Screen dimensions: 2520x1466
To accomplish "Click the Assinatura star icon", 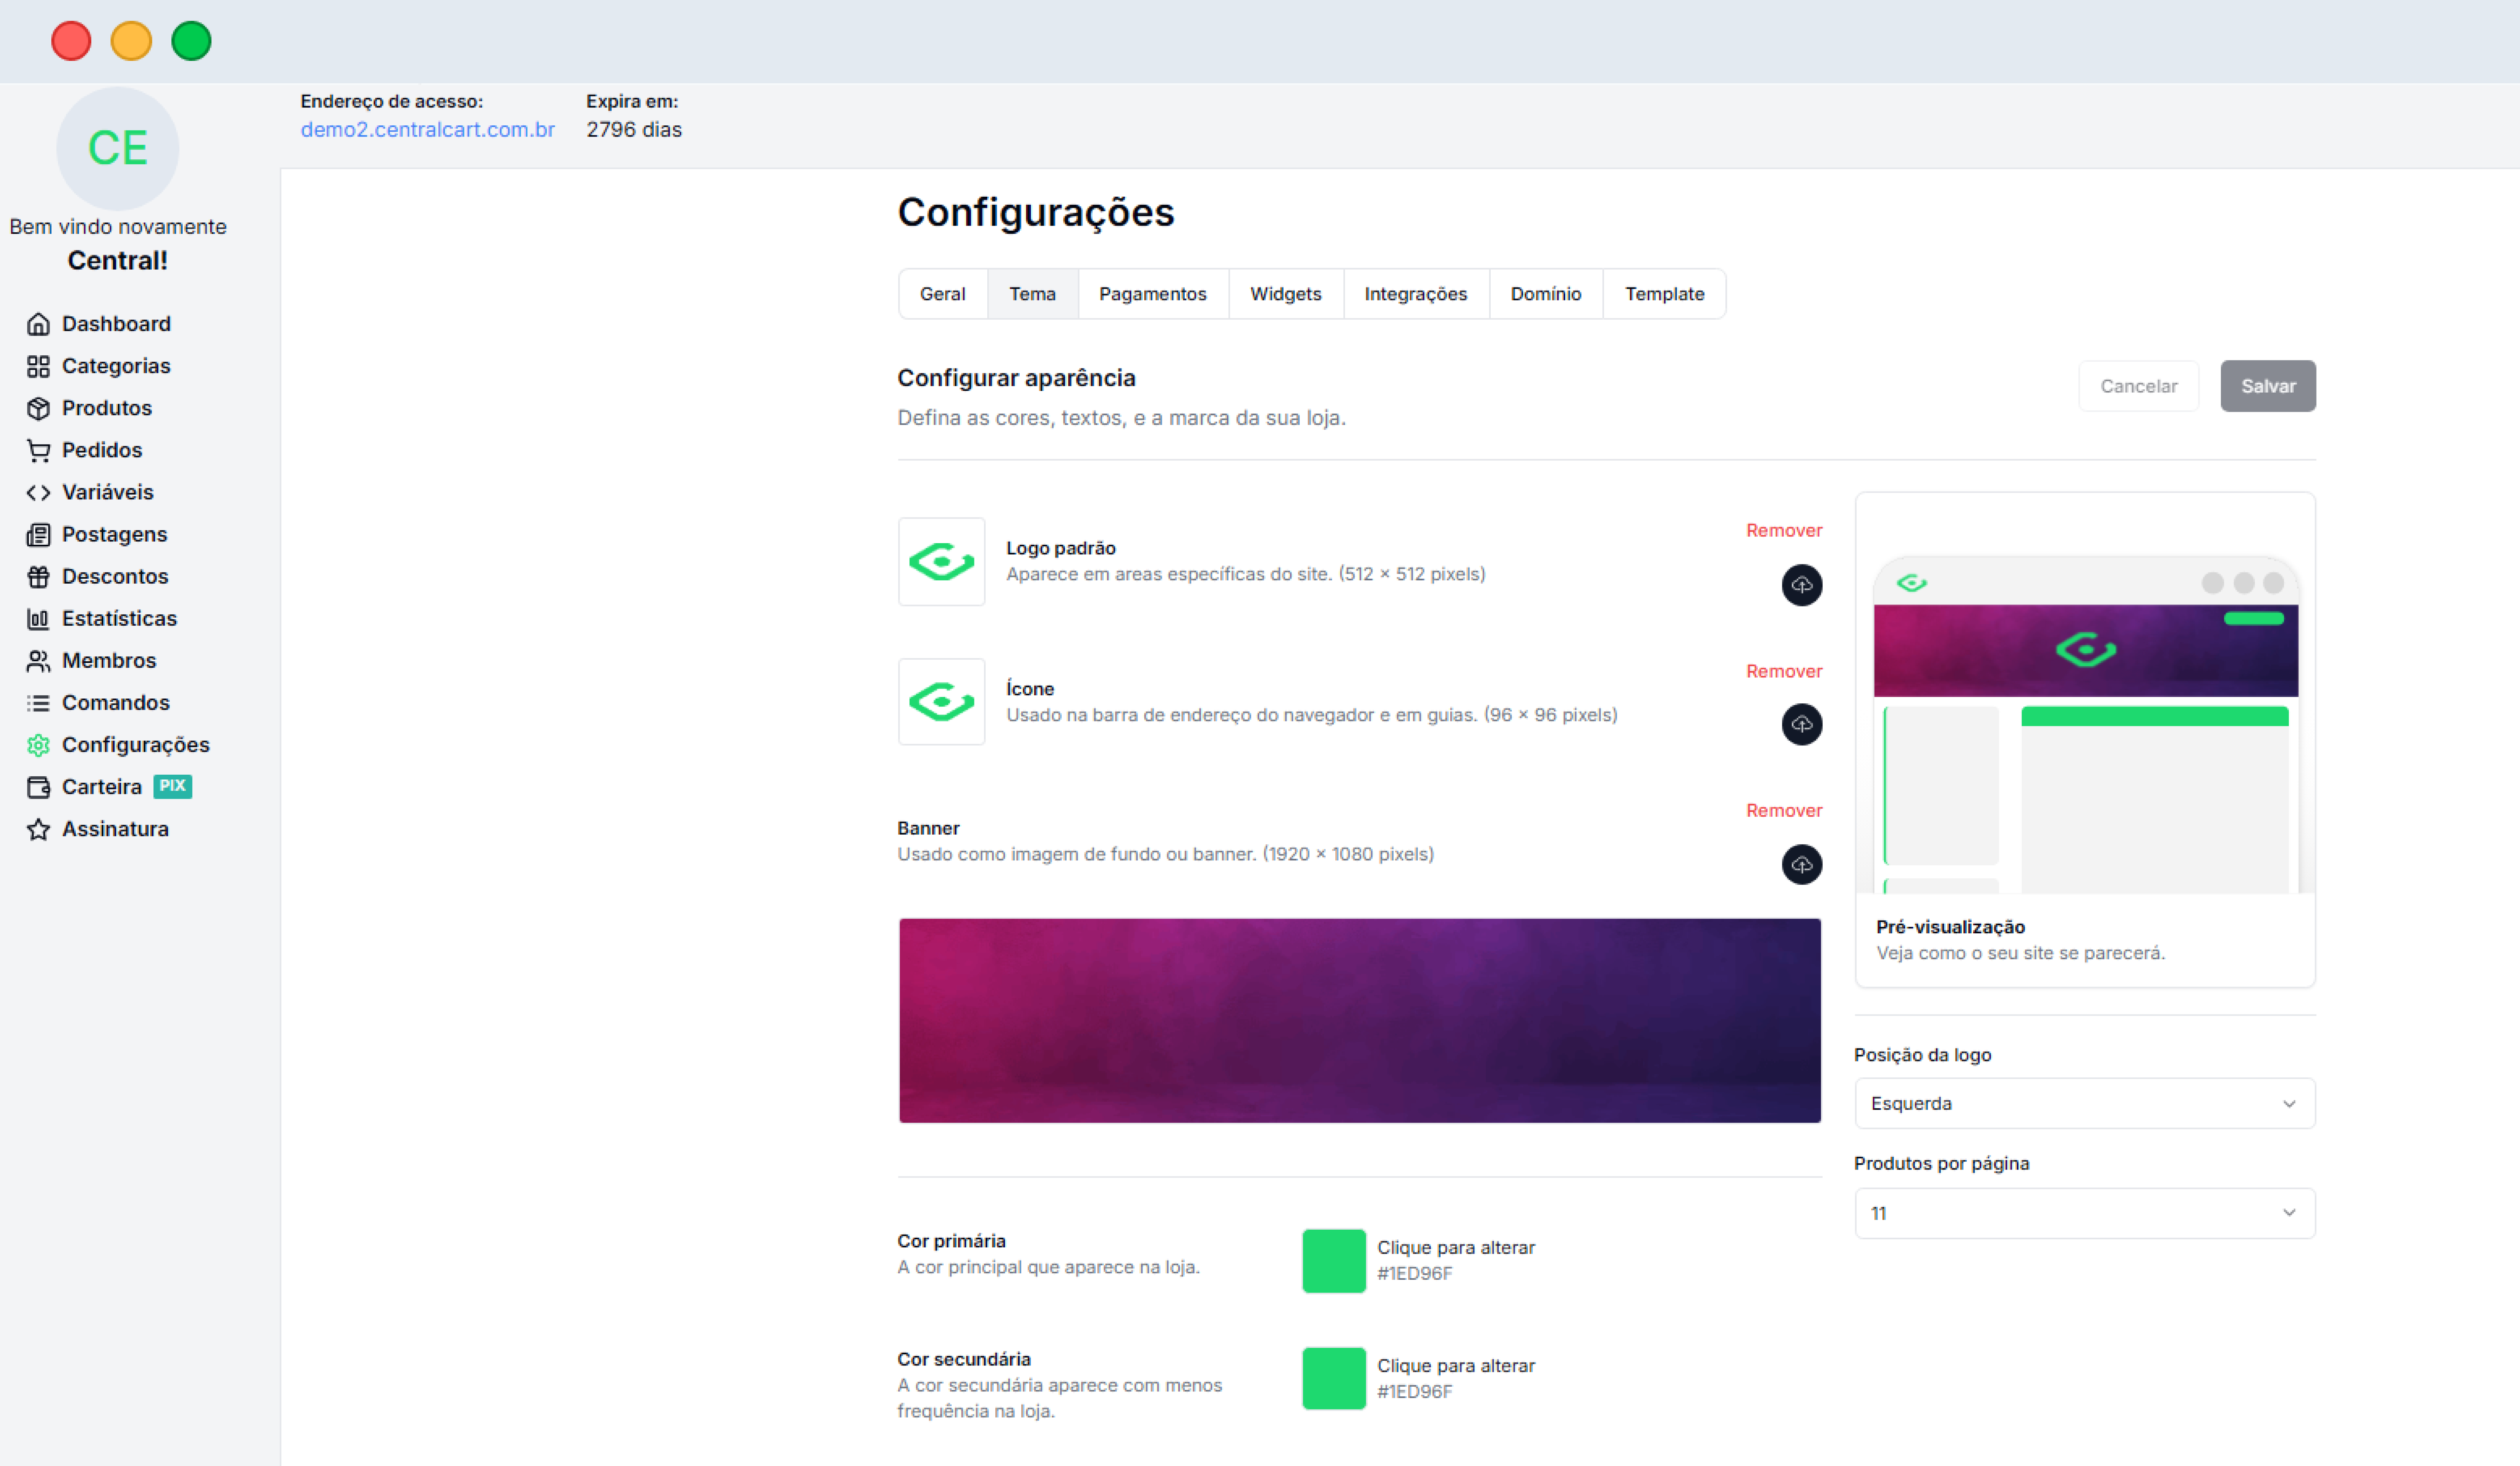I will click(38, 829).
